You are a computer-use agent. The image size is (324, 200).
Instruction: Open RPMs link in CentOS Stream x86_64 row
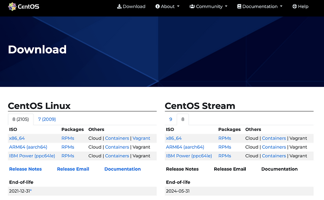click(225, 138)
